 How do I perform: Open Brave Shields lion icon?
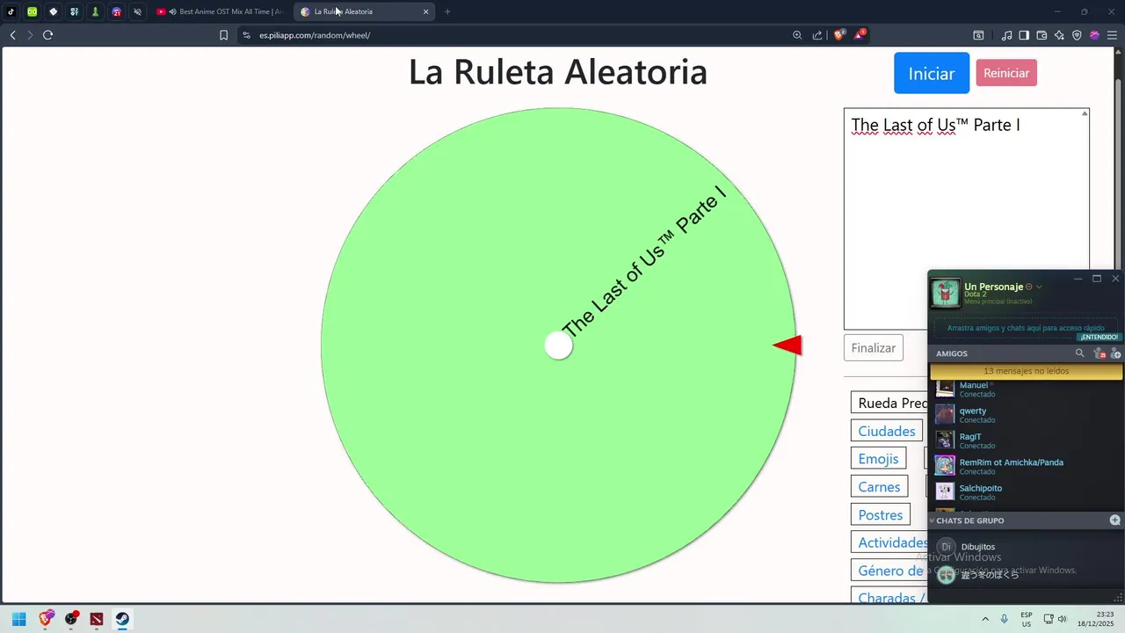[x=838, y=35]
